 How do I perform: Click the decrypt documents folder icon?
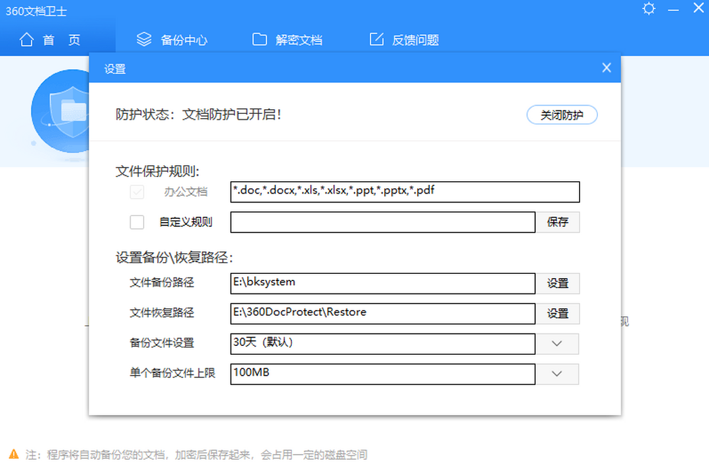[259, 40]
